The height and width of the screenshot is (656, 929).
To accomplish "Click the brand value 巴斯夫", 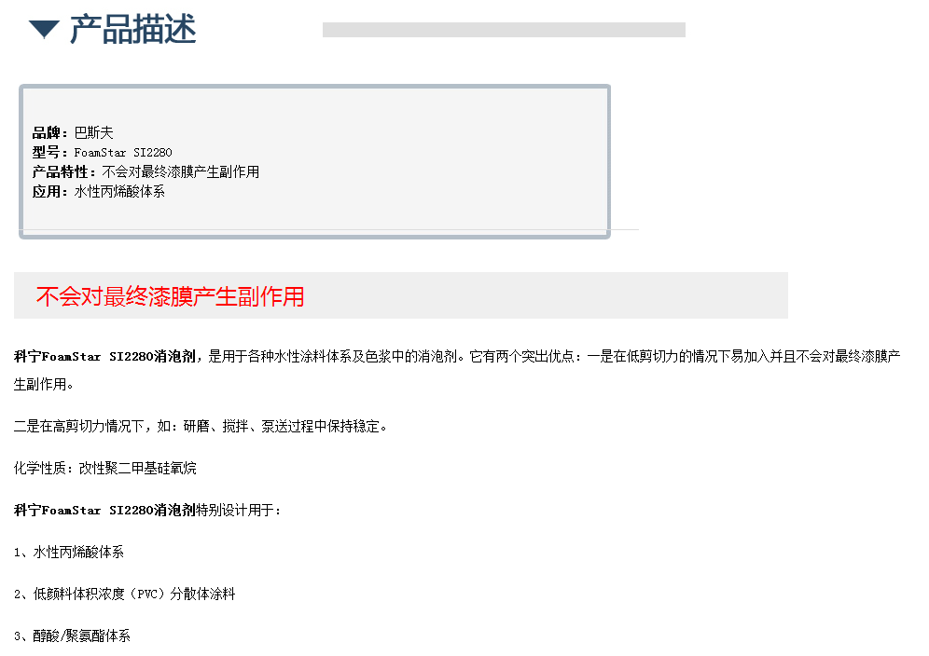I will click(x=93, y=132).
